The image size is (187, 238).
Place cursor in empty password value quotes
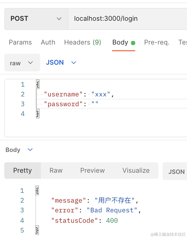[x=95, y=103]
